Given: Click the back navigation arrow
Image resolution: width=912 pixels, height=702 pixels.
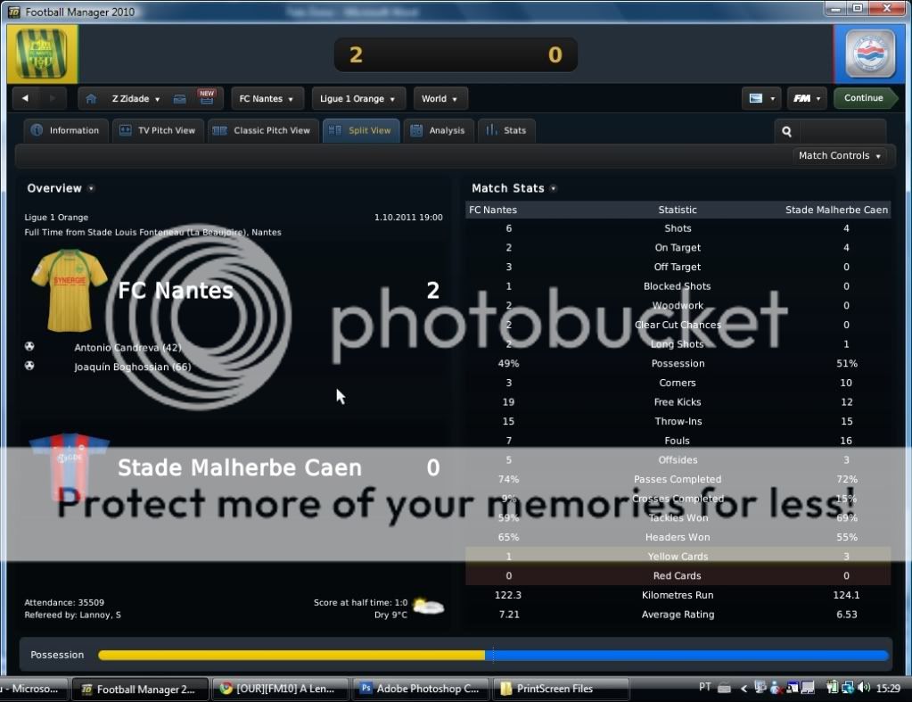Looking at the screenshot, I should [x=26, y=99].
